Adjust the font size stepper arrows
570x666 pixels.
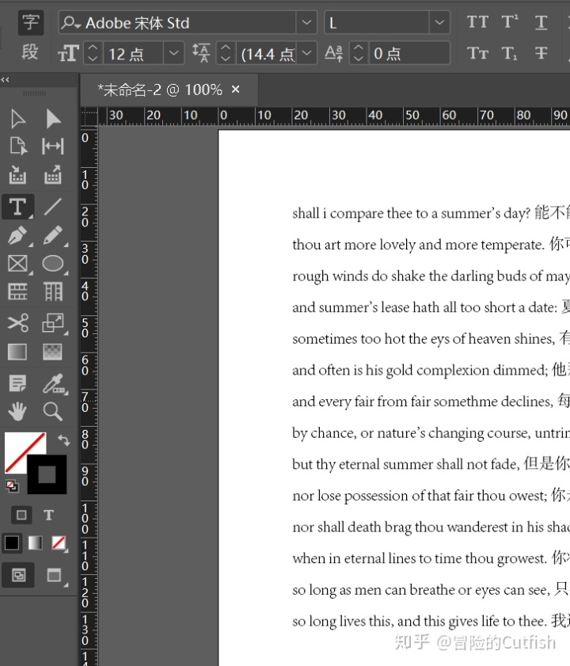point(93,53)
